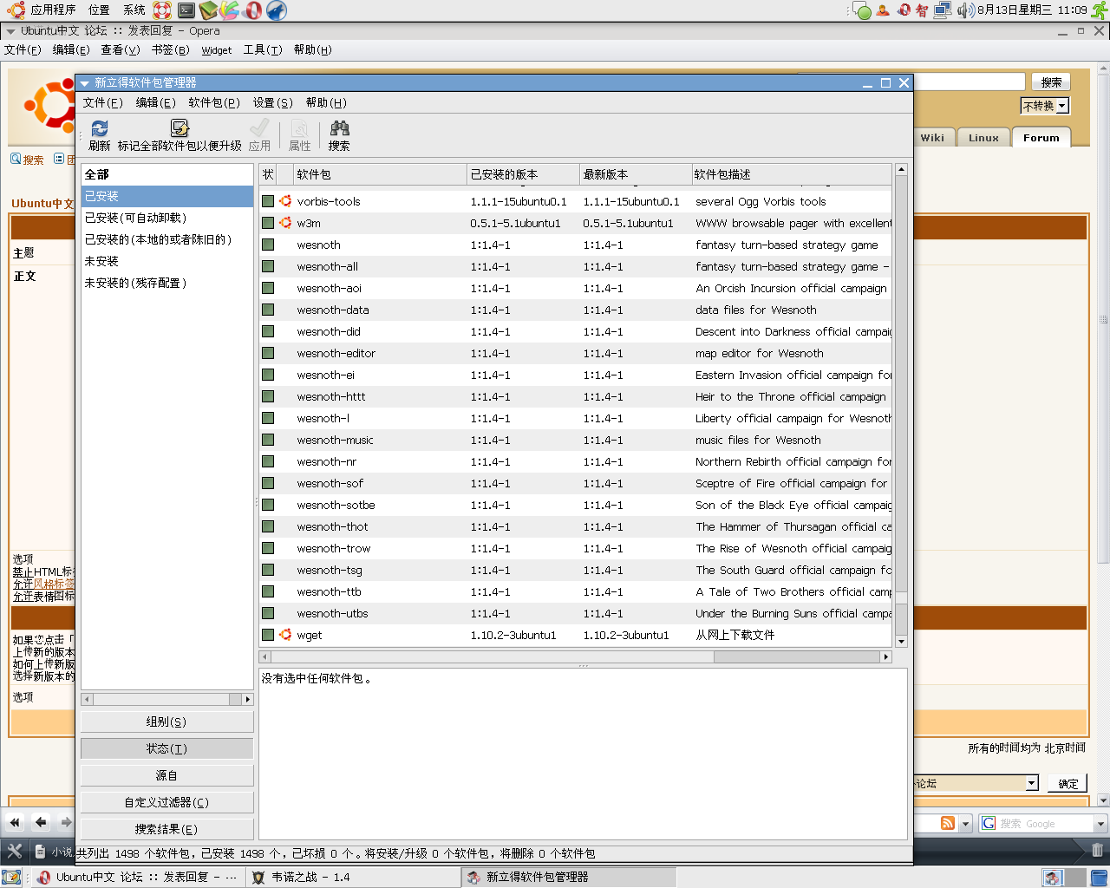This screenshot has height=888, width=1110.
Task: Click the 组别(S) filter button
Action: point(166,721)
